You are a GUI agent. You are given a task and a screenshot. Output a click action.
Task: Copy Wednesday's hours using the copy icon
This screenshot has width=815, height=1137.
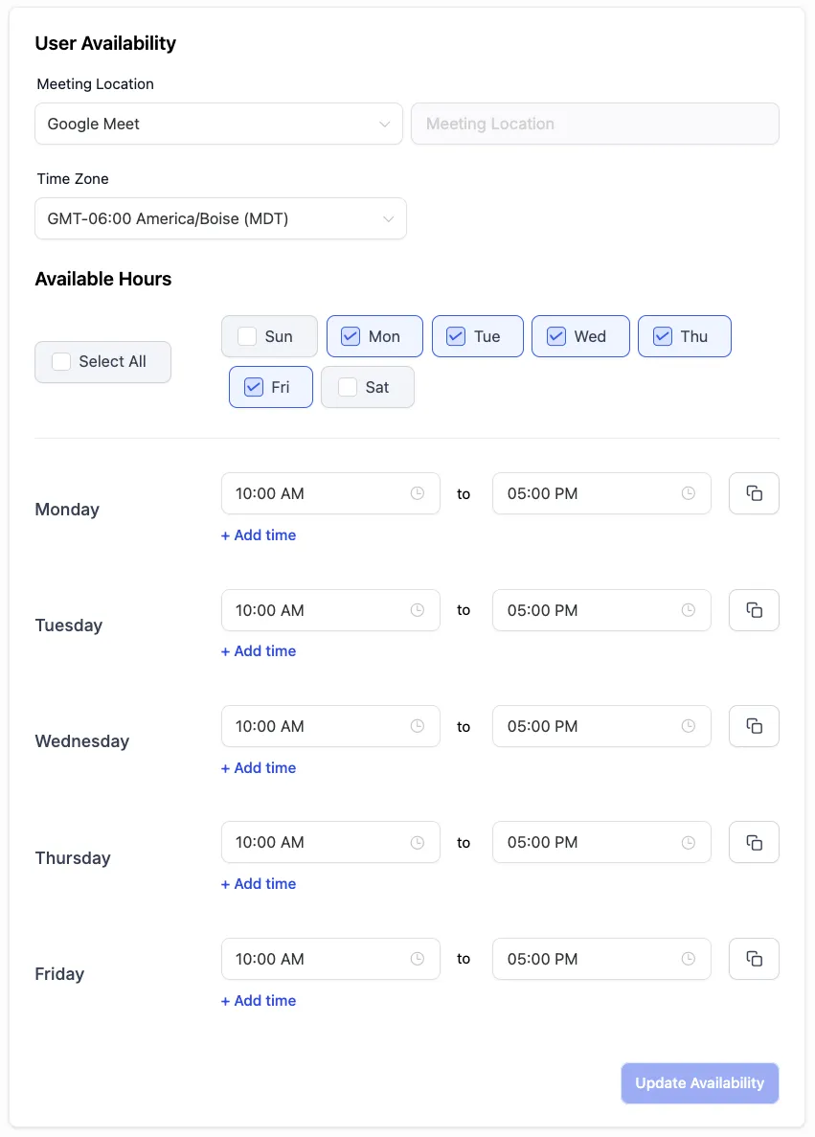click(x=754, y=726)
